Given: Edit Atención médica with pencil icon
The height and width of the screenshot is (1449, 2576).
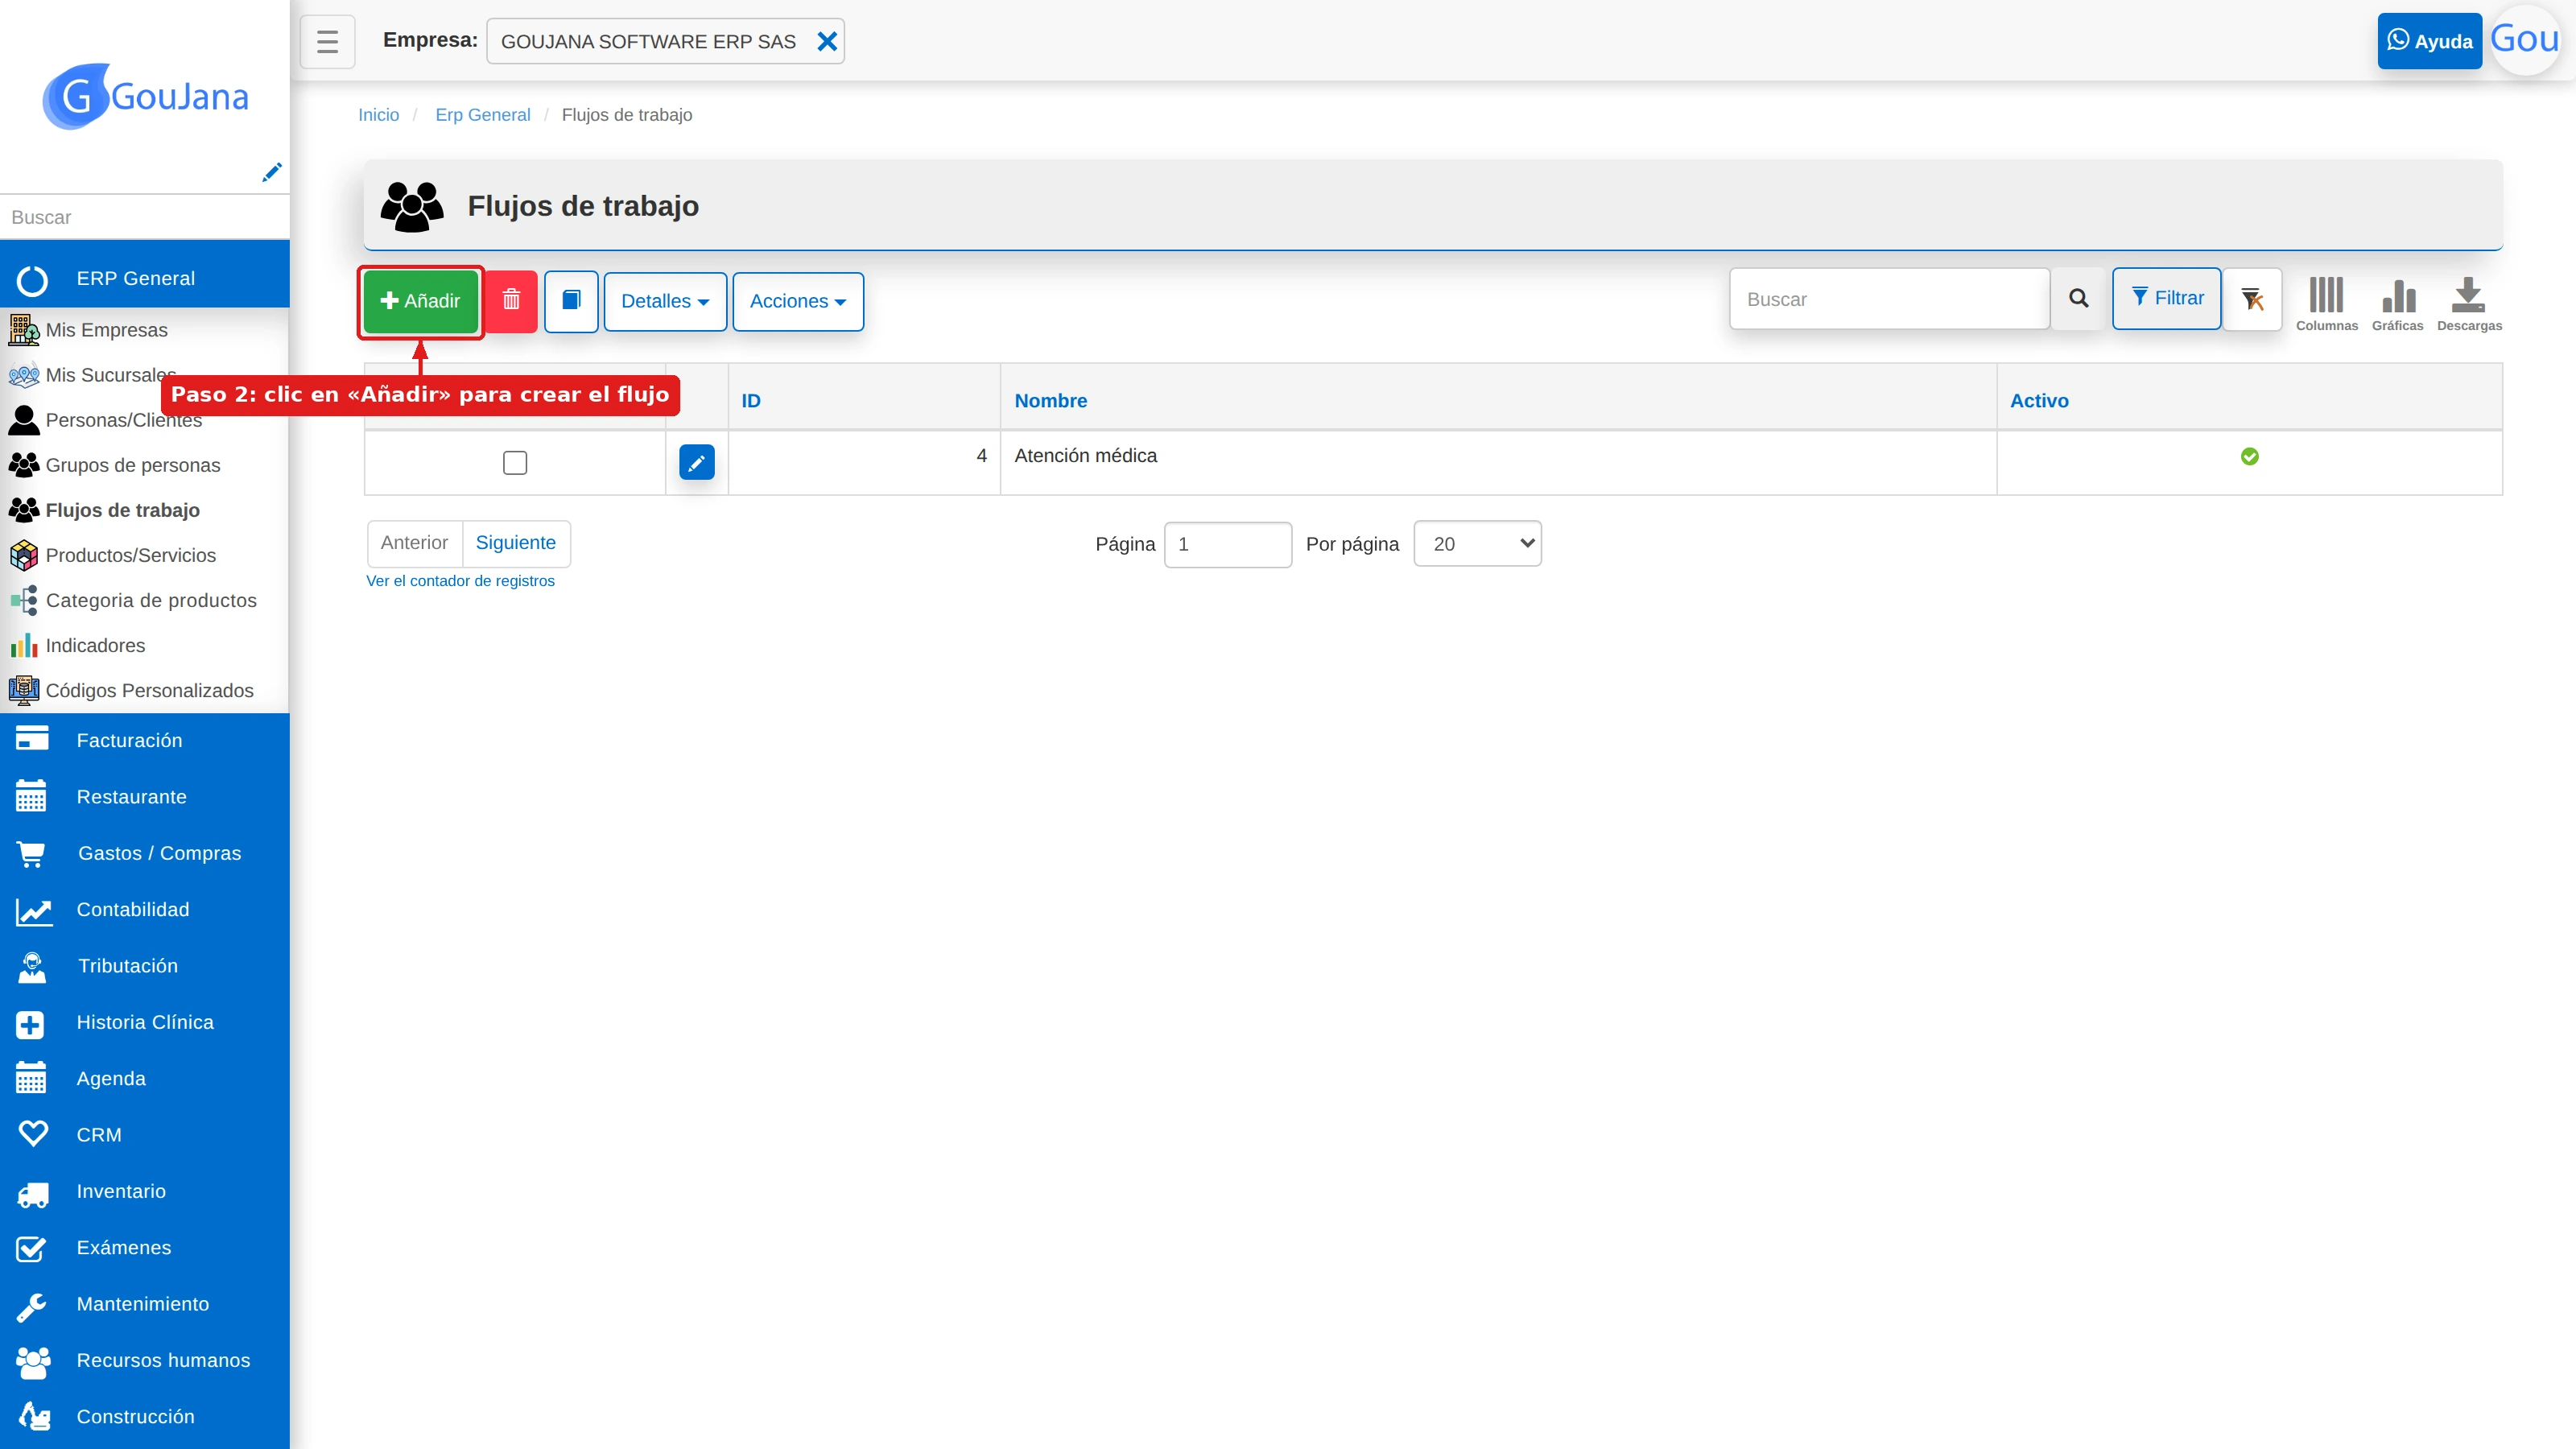Looking at the screenshot, I should click(x=696, y=462).
